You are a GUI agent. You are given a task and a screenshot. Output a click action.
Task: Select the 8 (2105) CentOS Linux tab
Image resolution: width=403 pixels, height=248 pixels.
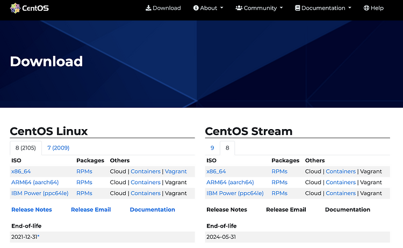pyautogui.click(x=26, y=148)
